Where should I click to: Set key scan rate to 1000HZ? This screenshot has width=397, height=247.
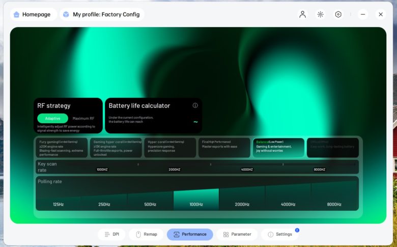[102, 170]
